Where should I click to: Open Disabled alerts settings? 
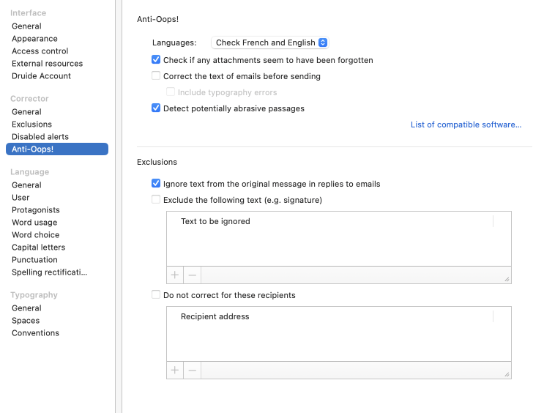[x=40, y=137]
